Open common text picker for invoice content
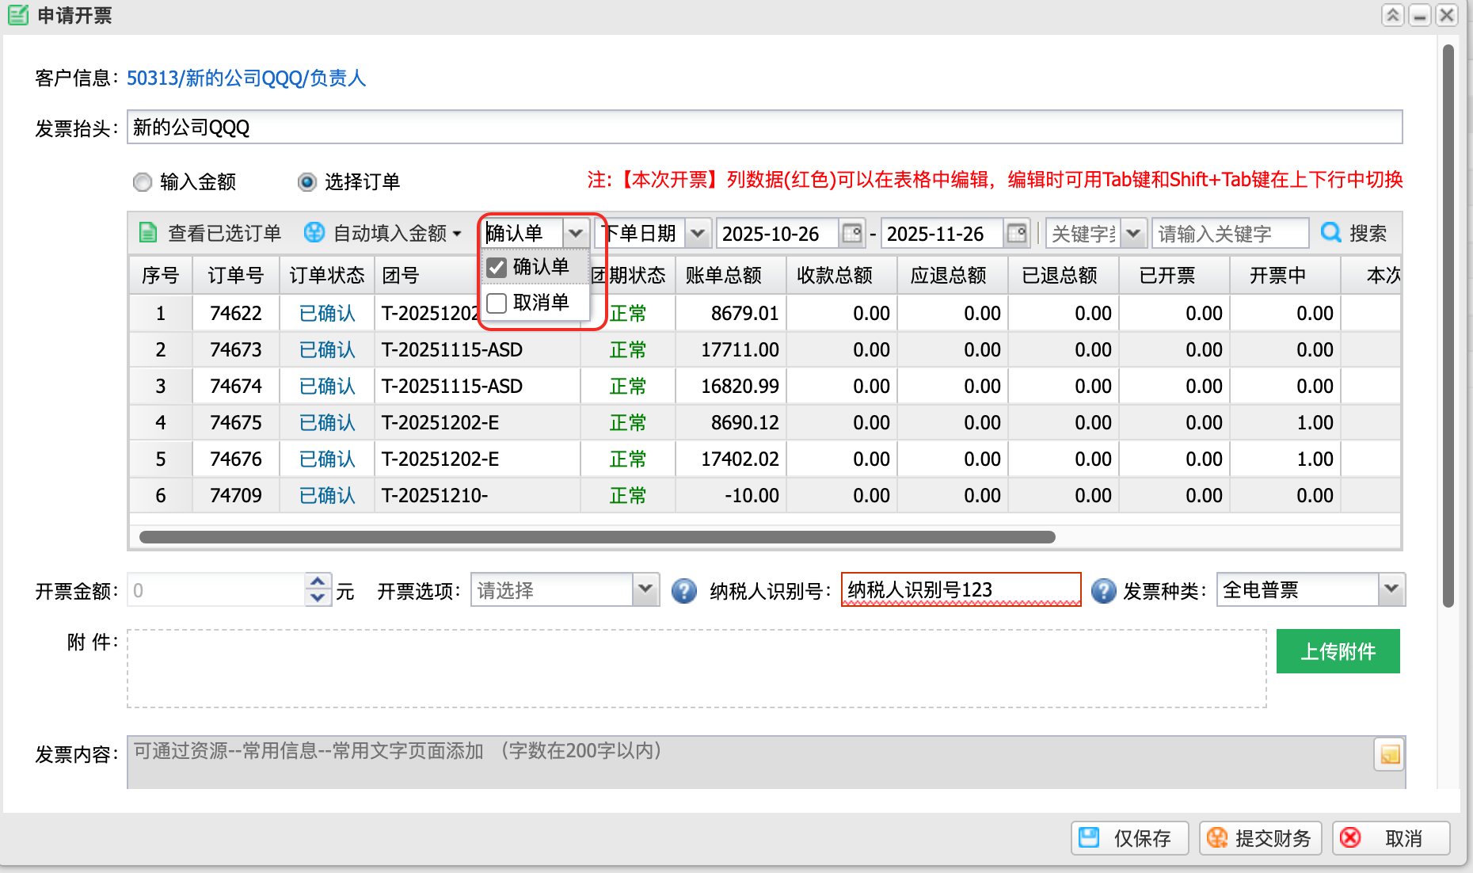 point(1389,755)
